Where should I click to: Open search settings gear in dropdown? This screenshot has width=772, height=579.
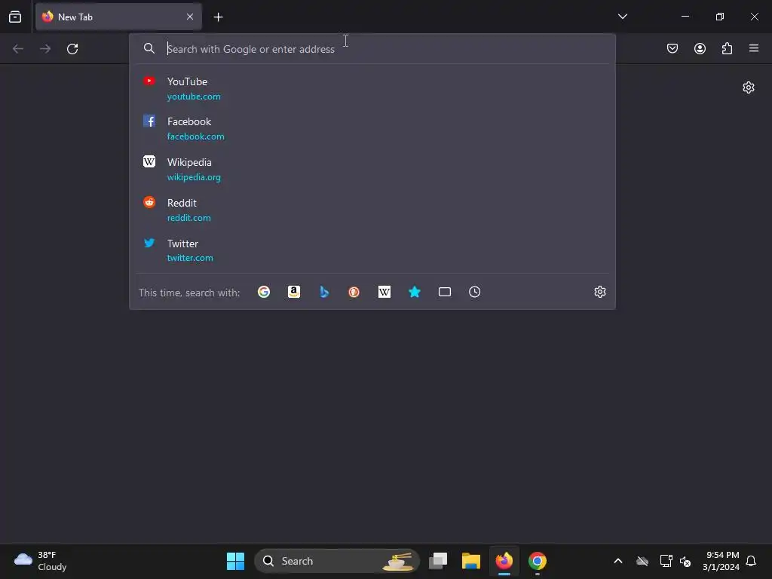click(x=599, y=292)
